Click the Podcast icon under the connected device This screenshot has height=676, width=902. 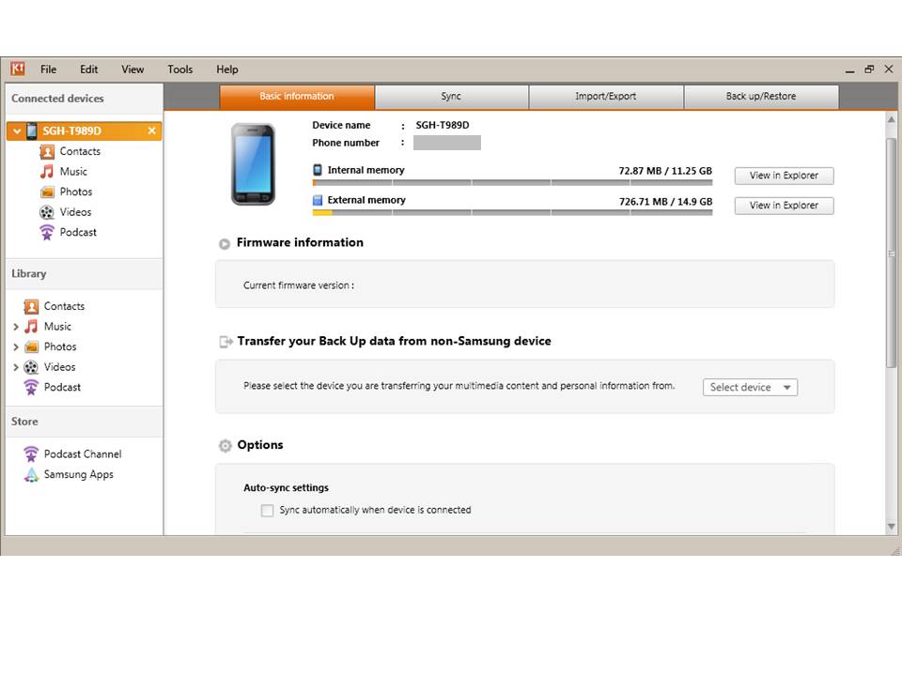[x=47, y=232]
